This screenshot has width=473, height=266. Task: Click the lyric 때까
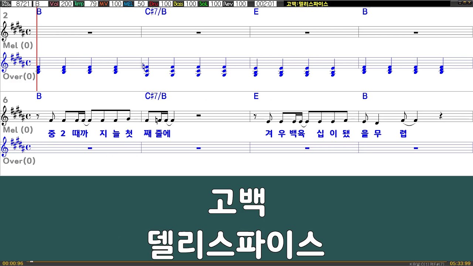[x=80, y=133]
